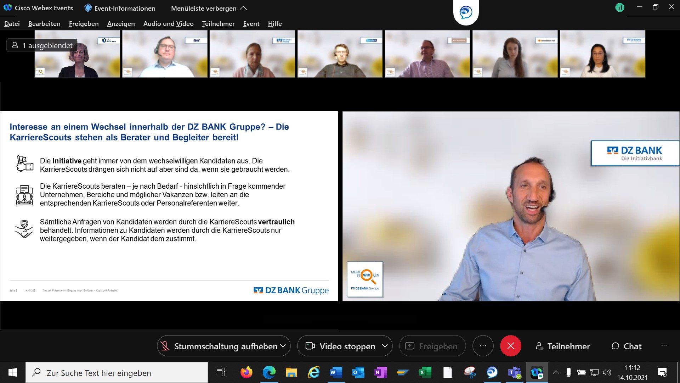Image resolution: width=680 pixels, height=383 pixels.
Task: Click the shared presentation slide
Action: click(169, 206)
